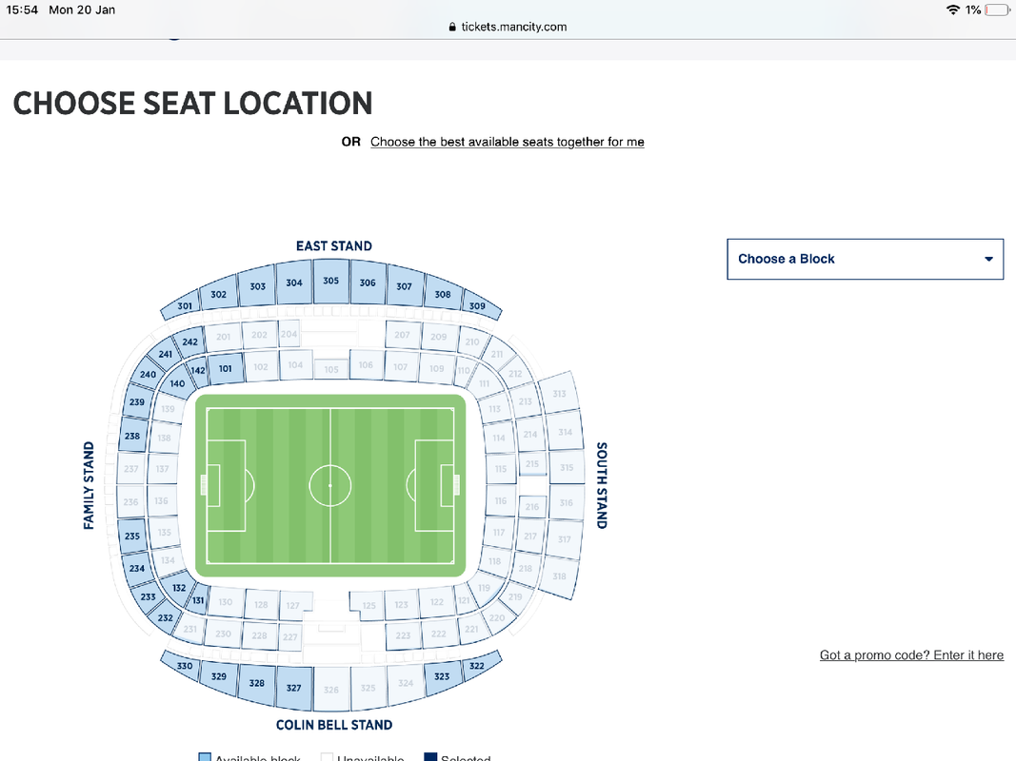Pick block 330 in the Colin Bell Stand
Image resolution: width=1016 pixels, height=761 pixels.
184,665
